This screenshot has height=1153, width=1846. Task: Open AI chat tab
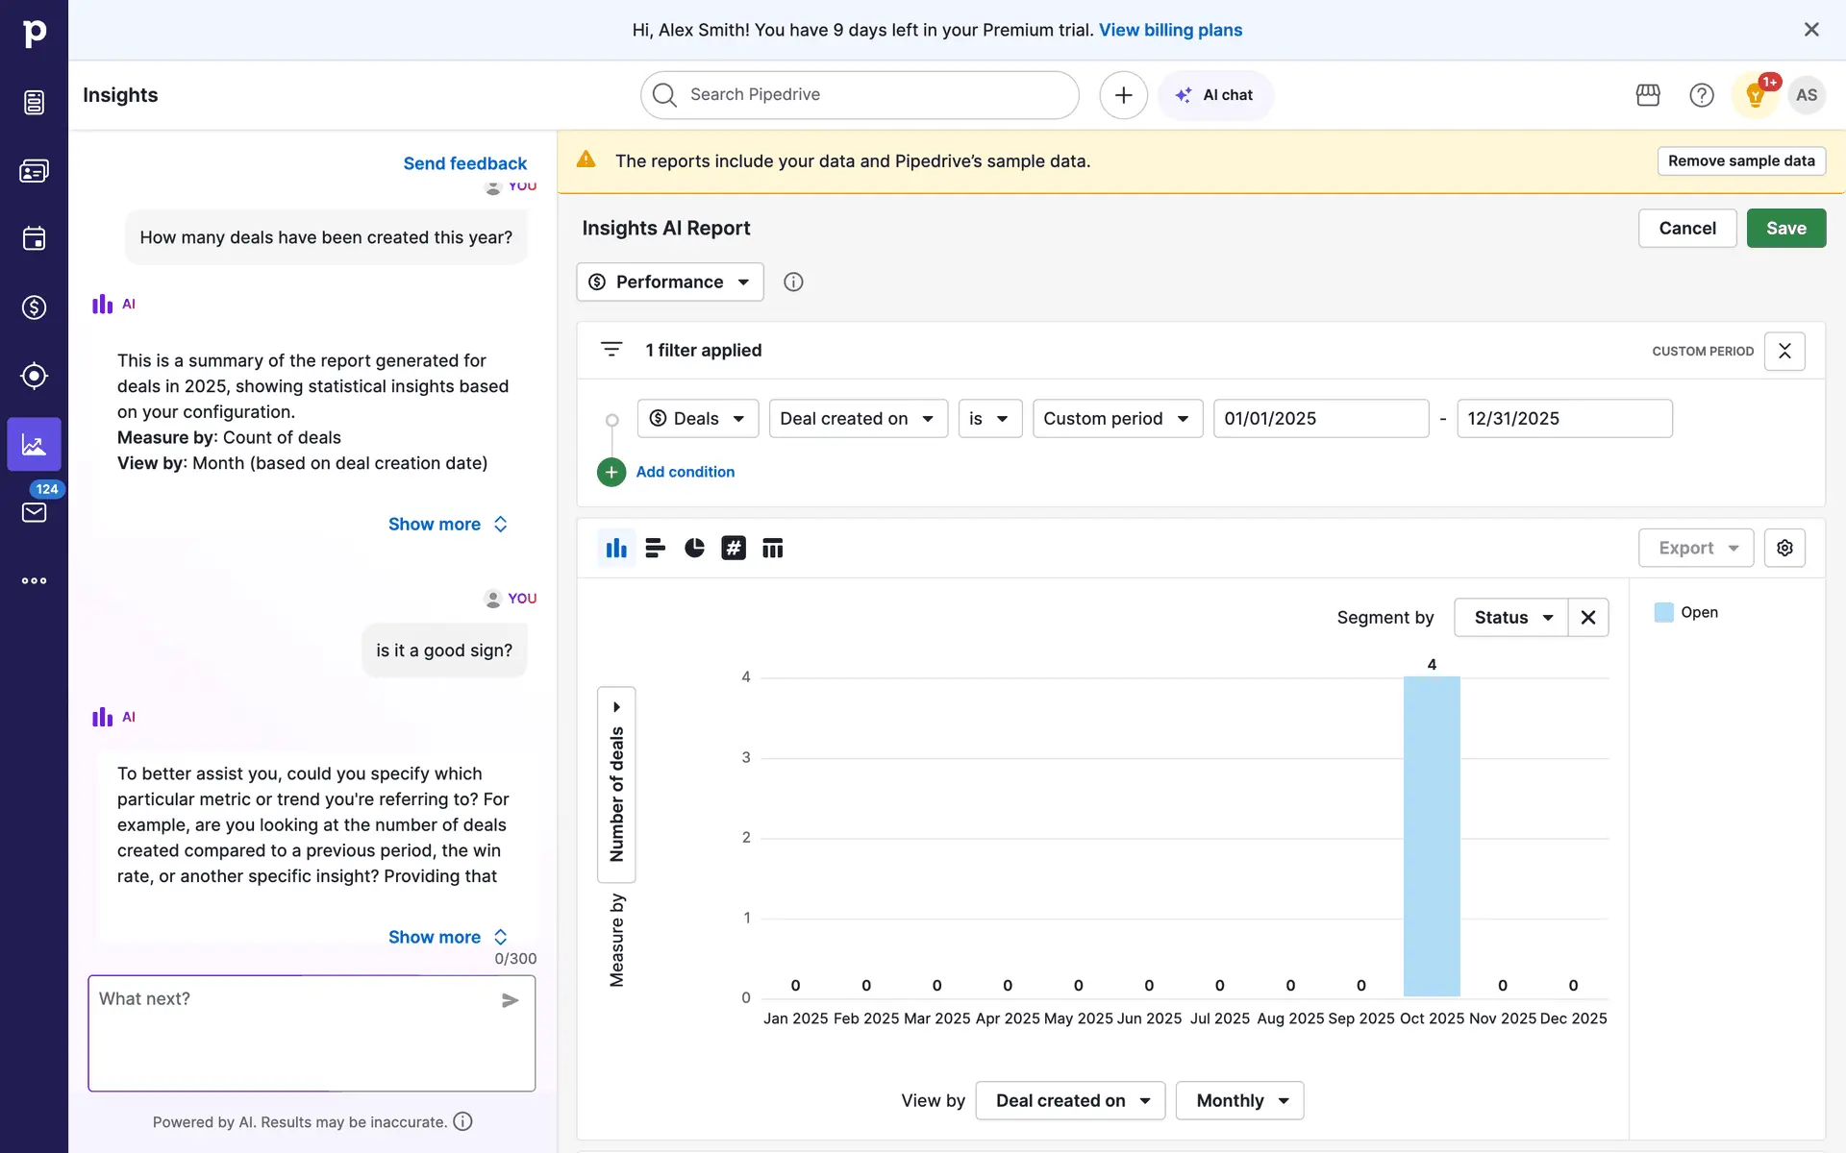coord(1215,95)
